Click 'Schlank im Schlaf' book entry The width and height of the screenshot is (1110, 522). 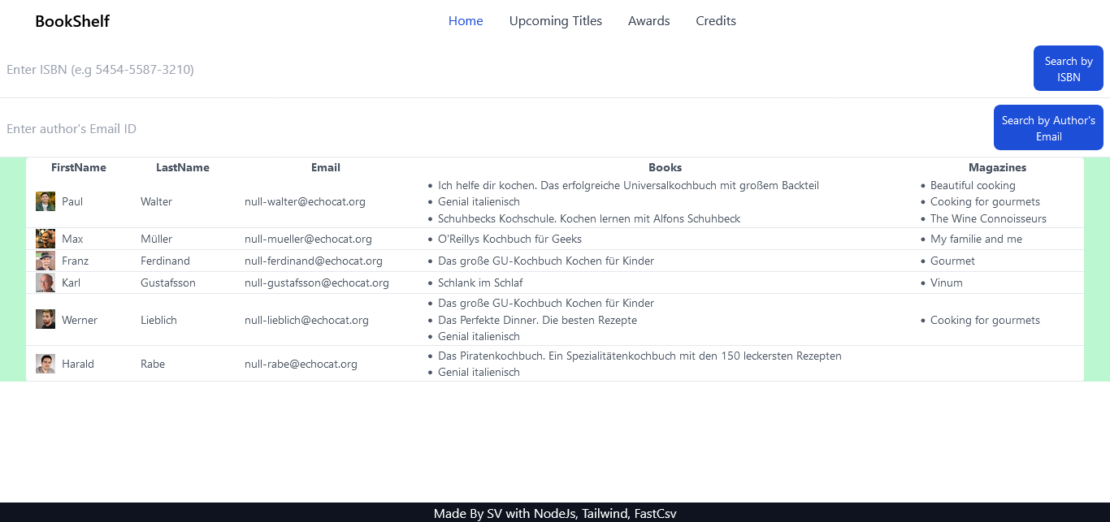(x=480, y=283)
